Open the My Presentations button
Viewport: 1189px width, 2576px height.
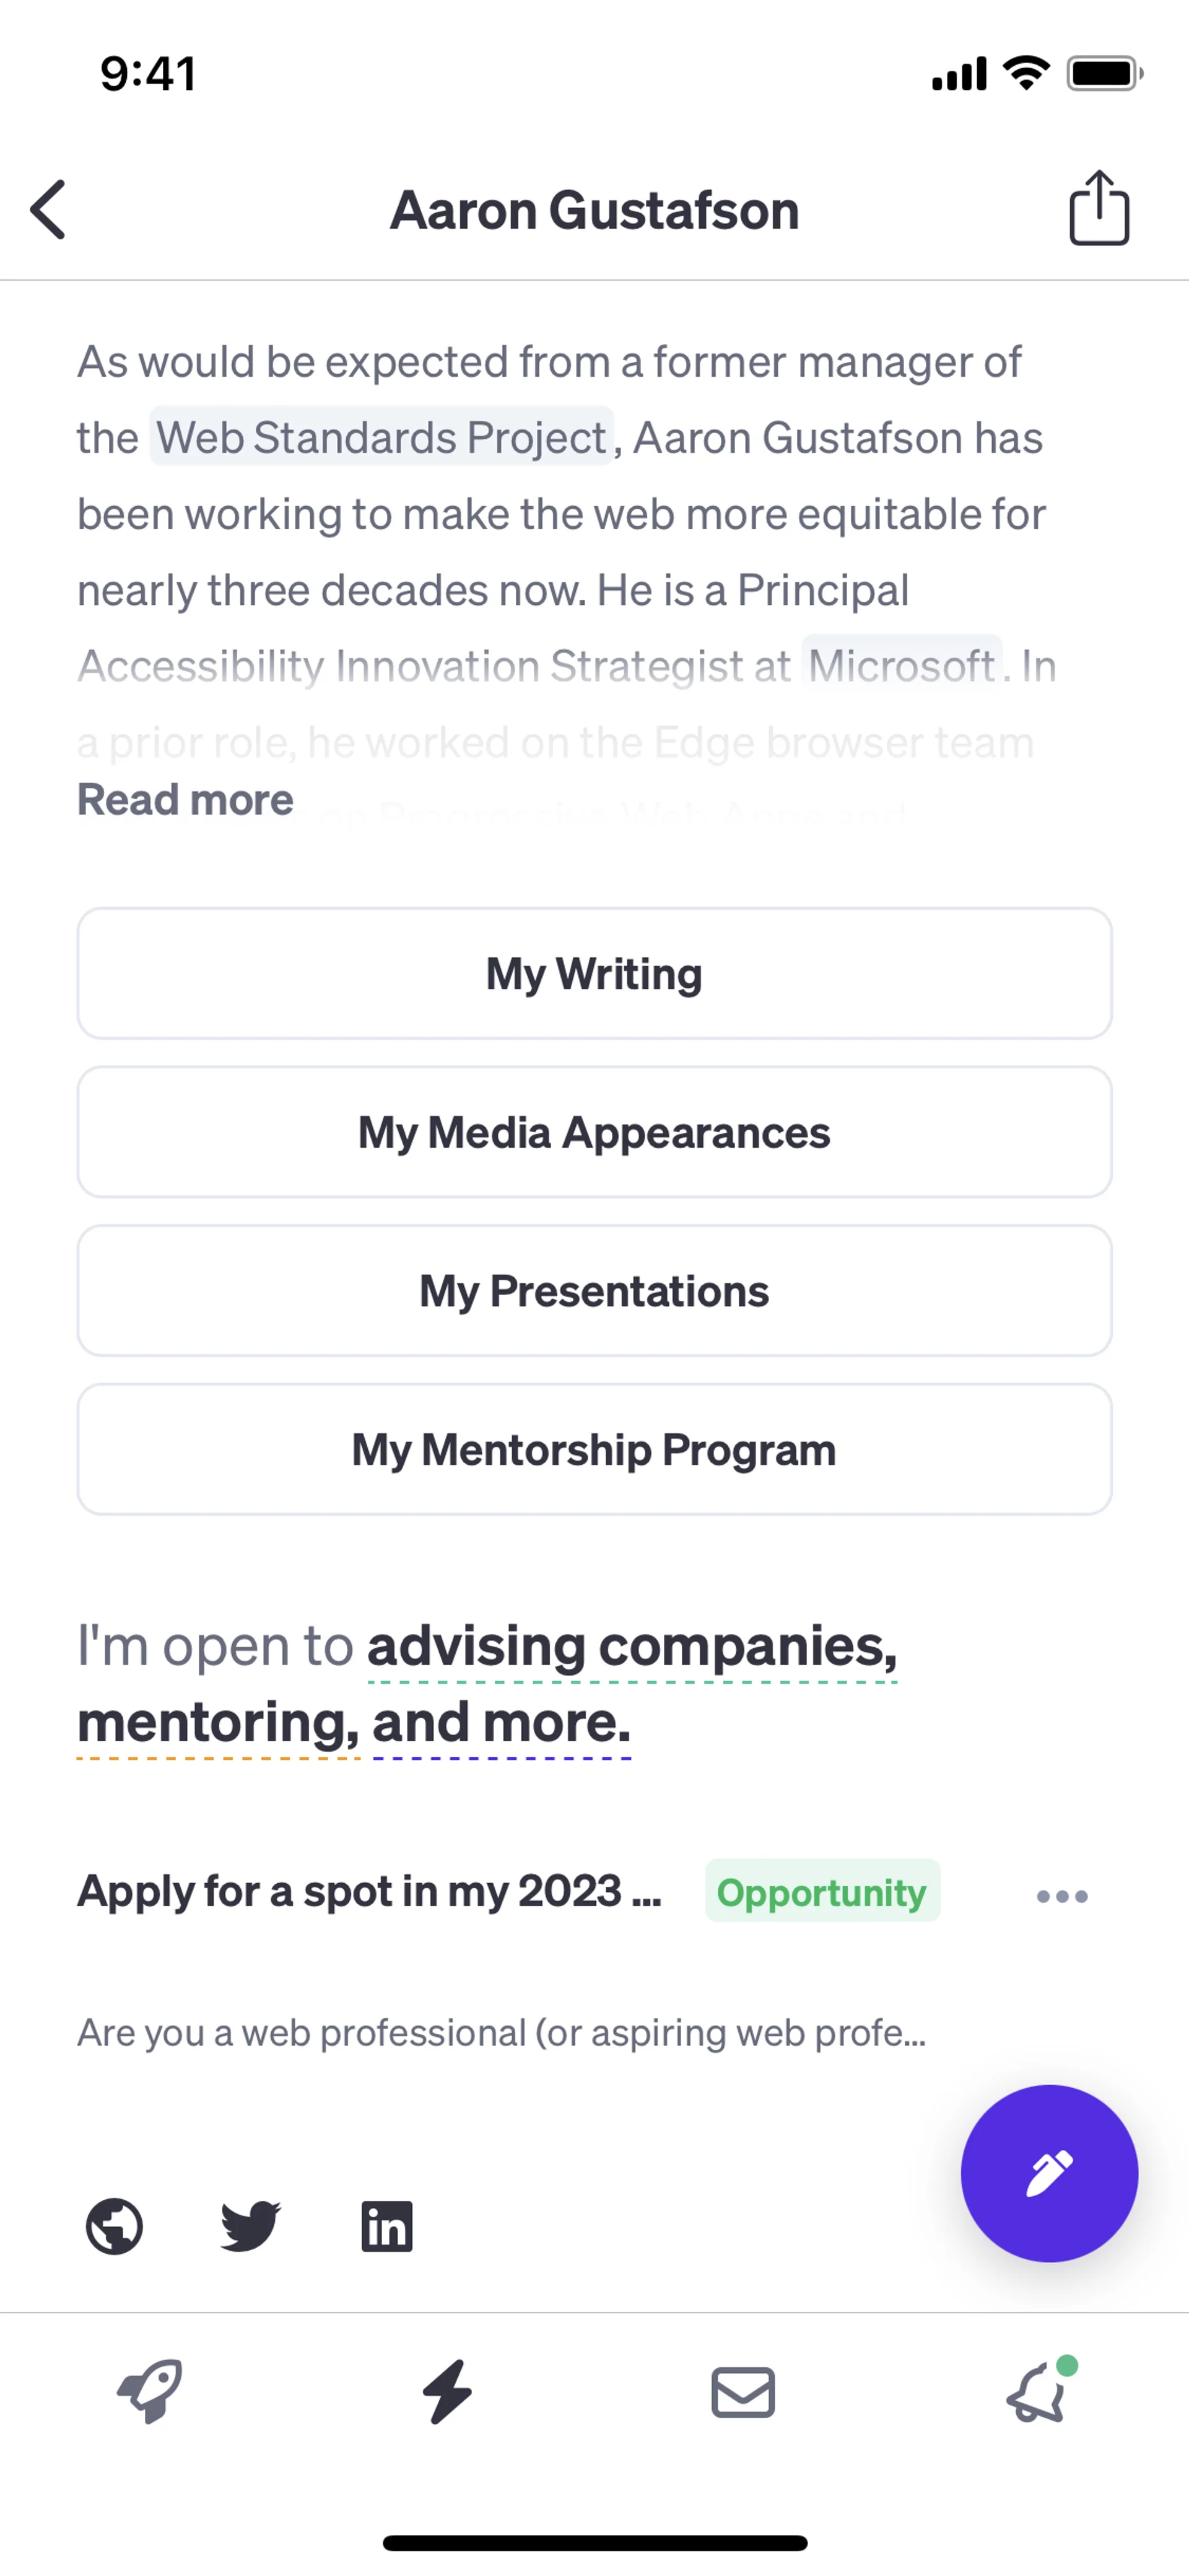coord(594,1291)
